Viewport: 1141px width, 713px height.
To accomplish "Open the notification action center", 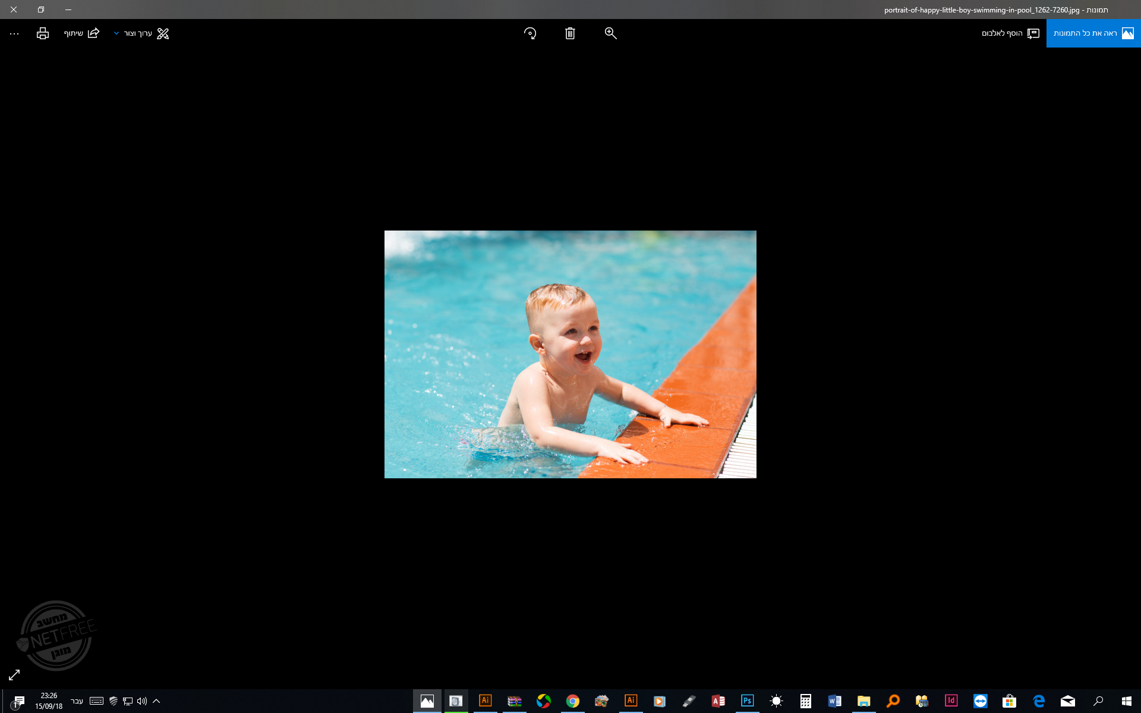I will tap(18, 701).
